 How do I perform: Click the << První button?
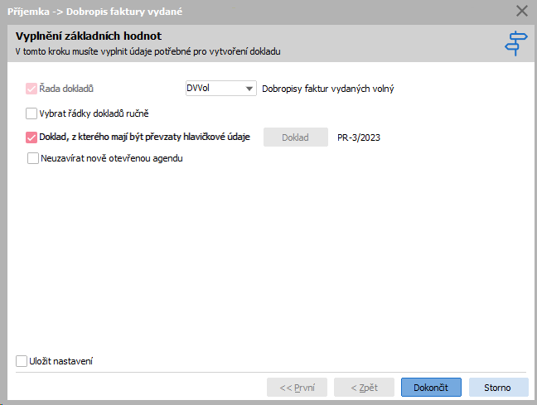coord(297,388)
